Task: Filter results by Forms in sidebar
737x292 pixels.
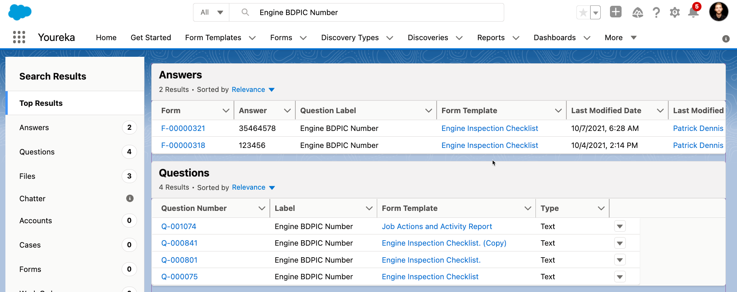Action: tap(75, 269)
